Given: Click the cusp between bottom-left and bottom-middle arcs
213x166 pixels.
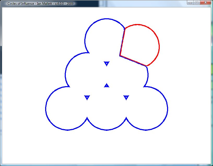Looking at the screenshot, I should point(87,118).
